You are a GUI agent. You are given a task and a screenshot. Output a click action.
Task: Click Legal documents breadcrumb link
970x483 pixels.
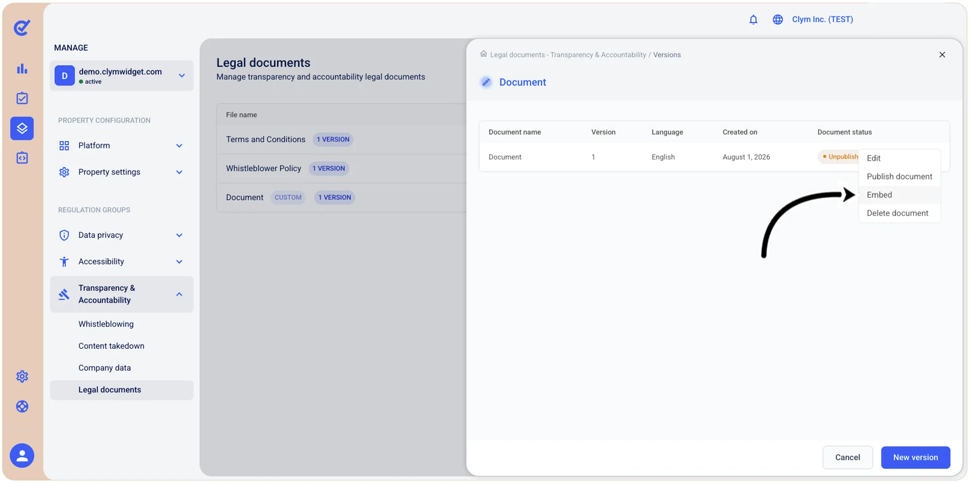click(x=568, y=55)
